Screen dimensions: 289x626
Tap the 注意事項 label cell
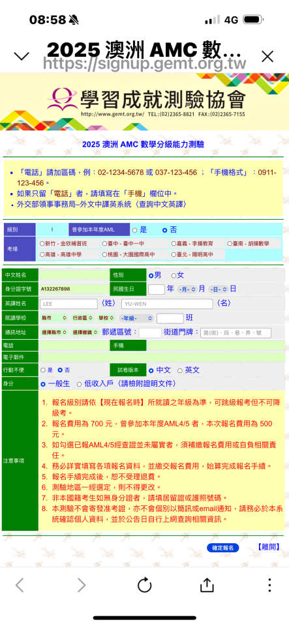click(20, 461)
